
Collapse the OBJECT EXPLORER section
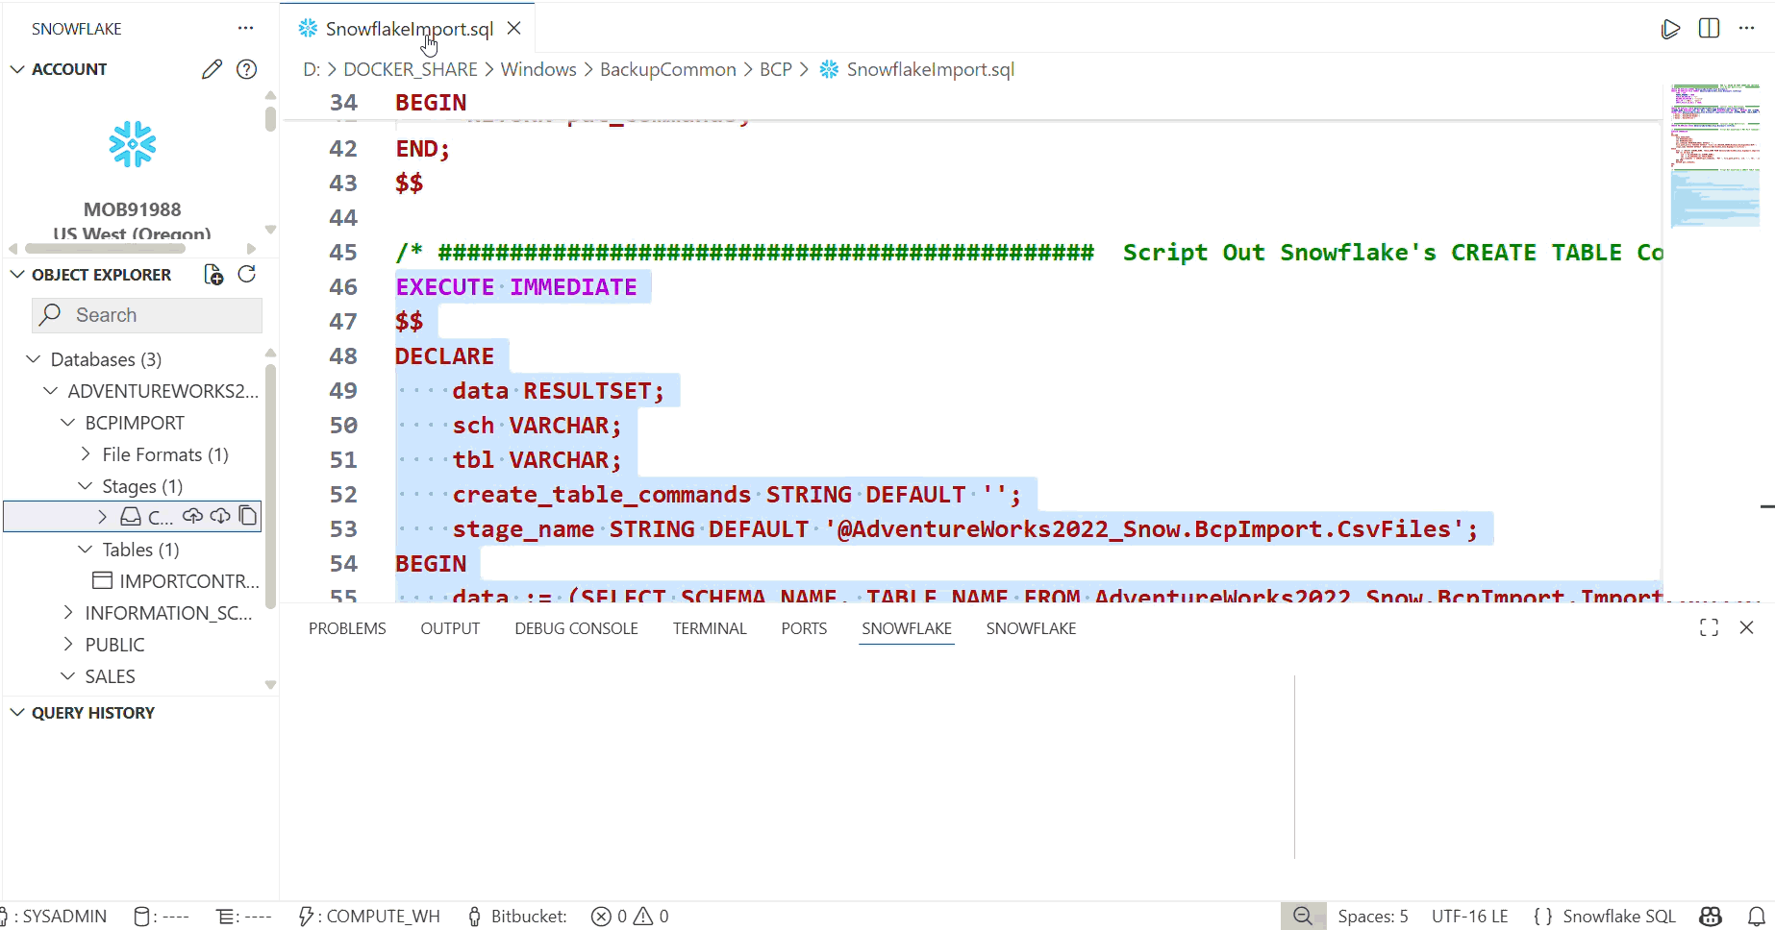[17, 275]
